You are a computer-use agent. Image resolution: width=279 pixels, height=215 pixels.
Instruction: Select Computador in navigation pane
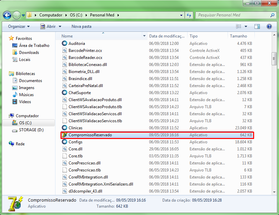pos(27,116)
